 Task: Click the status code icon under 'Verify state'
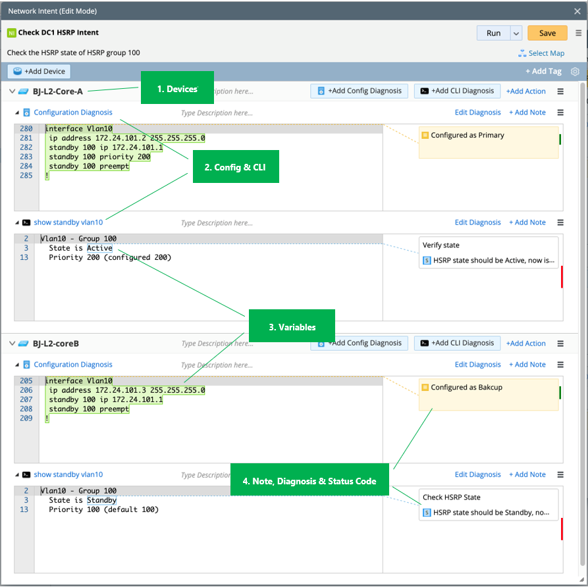[x=427, y=261]
